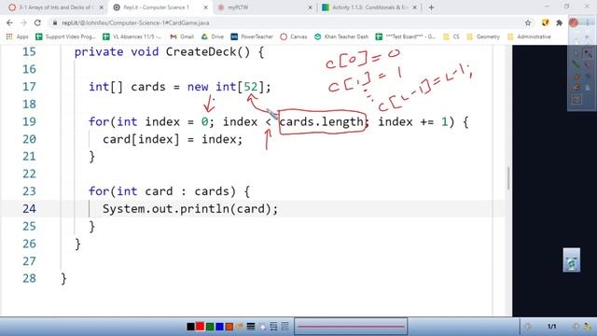Open the Test Board bookmark
This screenshot has height=336, width=597.
(406, 36)
